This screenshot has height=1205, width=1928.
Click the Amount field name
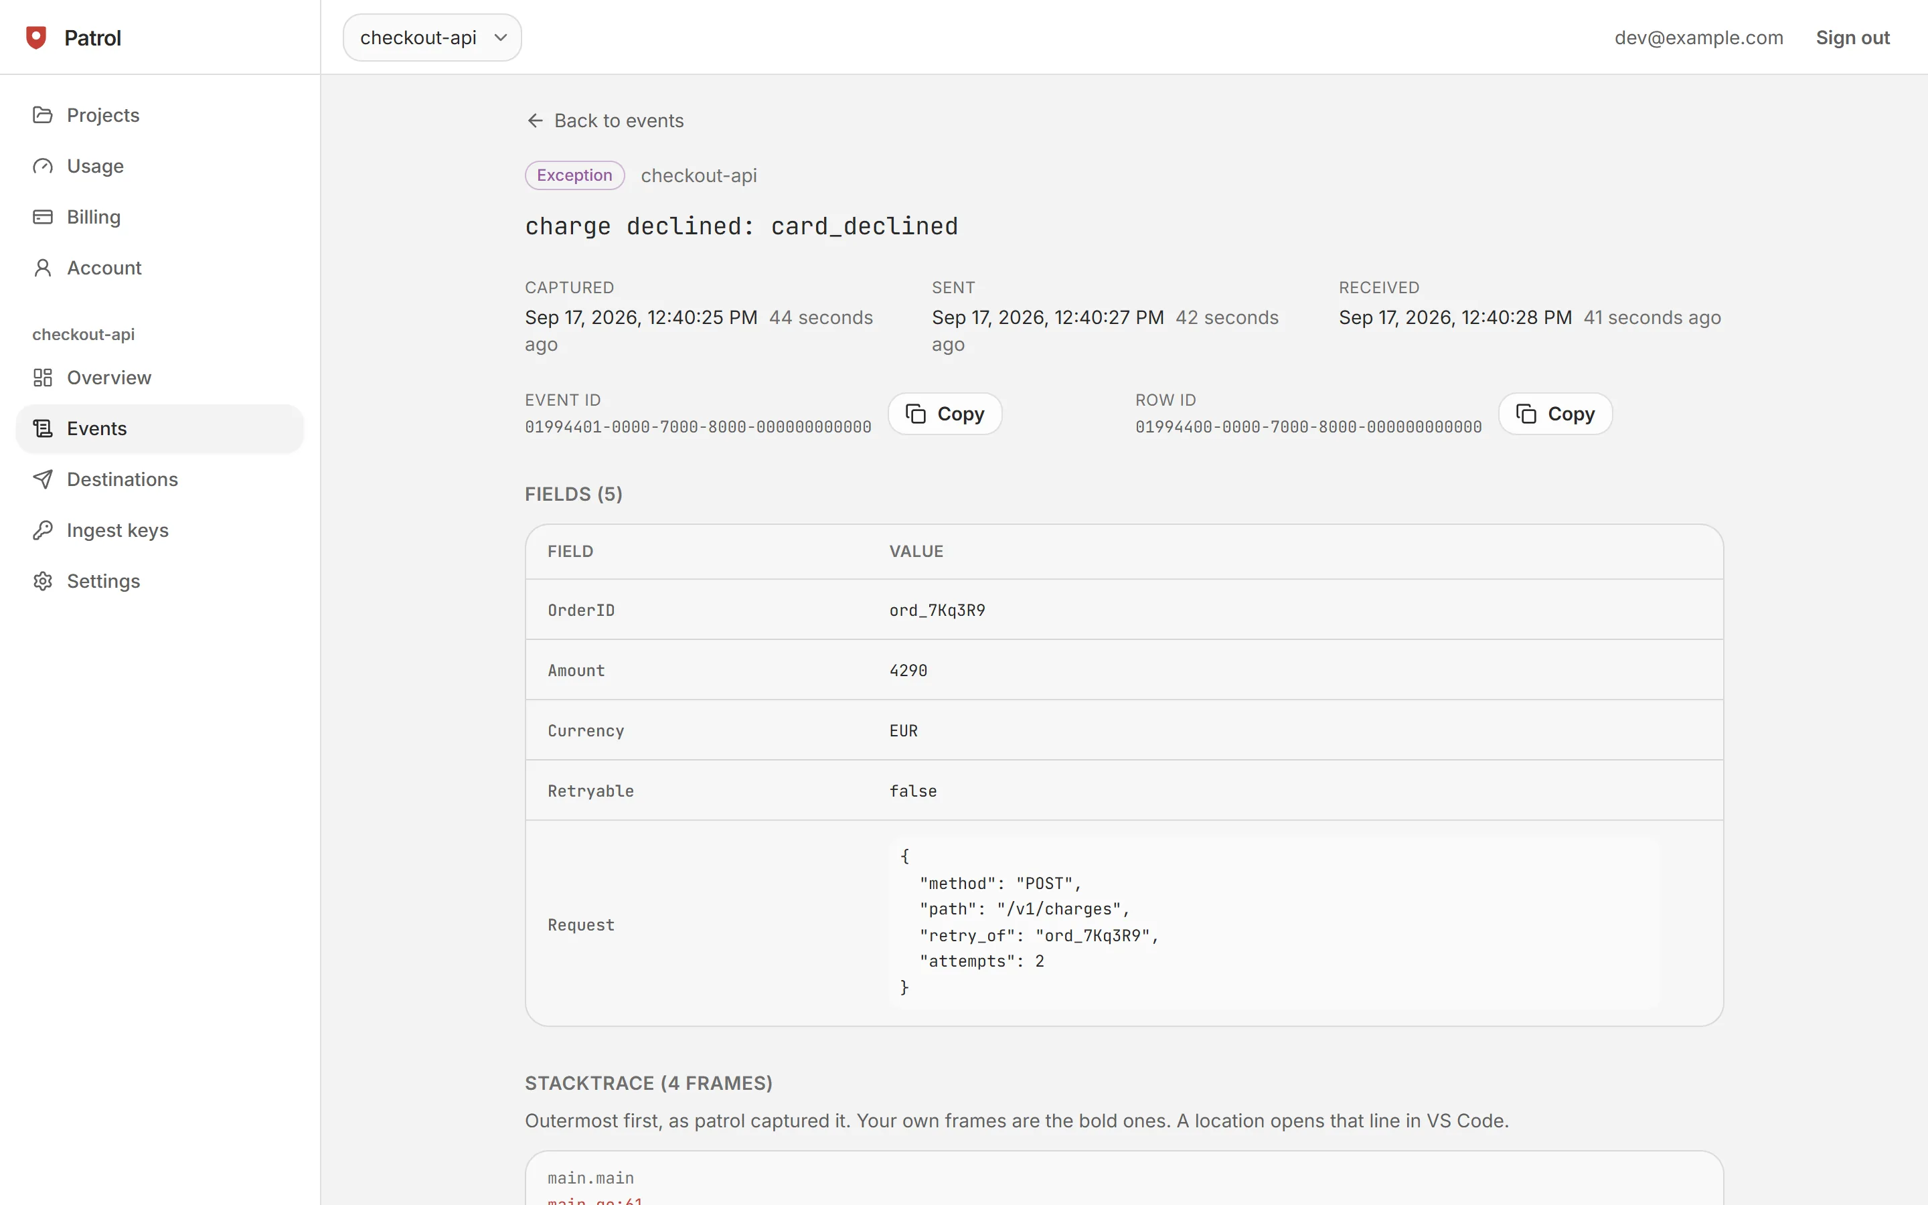coord(577,671)
